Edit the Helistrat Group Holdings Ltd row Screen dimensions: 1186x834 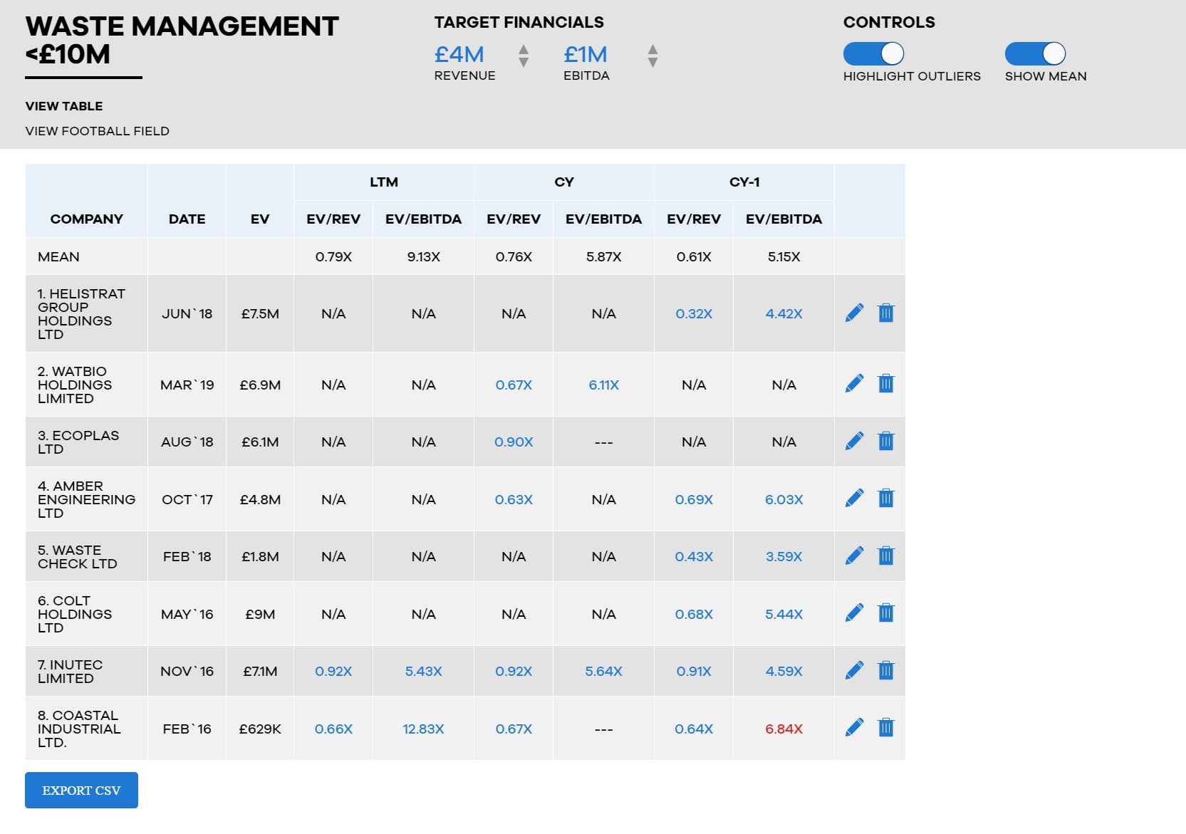(x=854, y=313)
